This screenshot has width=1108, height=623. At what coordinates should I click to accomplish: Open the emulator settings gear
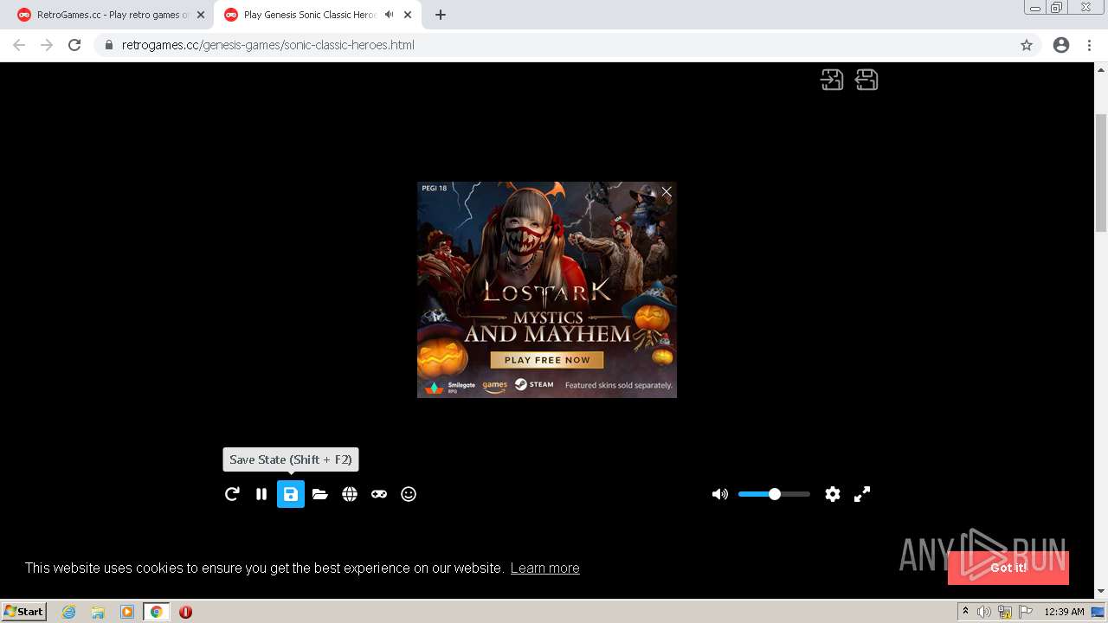[833, 494]
